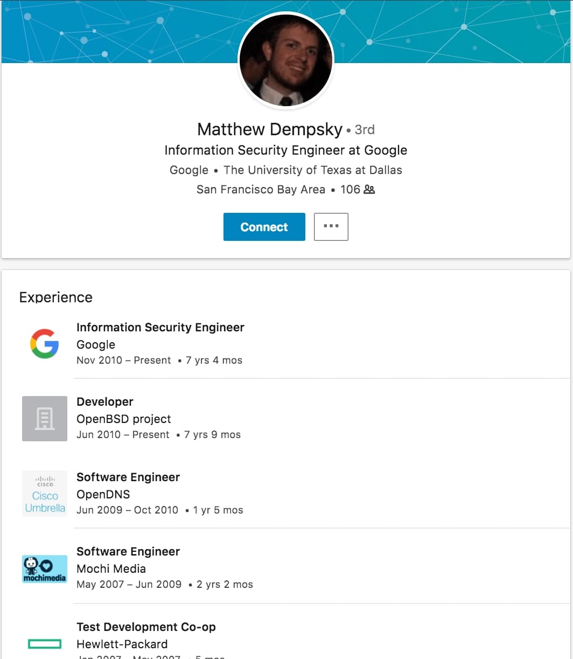
Task: Open the Test Development Co-op experience entry
Action: pos(146,627)
